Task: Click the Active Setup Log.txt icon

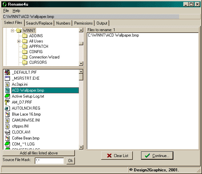Action: tap(7, 96)
